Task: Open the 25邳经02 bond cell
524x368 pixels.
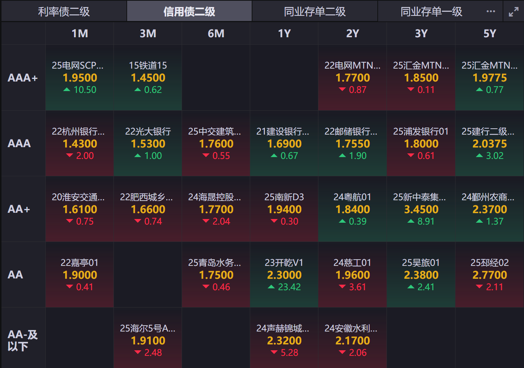Action: (x=490, y=275)
